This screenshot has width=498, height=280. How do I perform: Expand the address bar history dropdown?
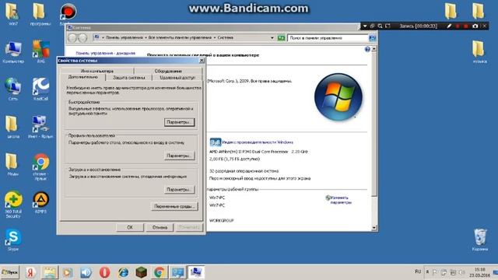point(272,38)
